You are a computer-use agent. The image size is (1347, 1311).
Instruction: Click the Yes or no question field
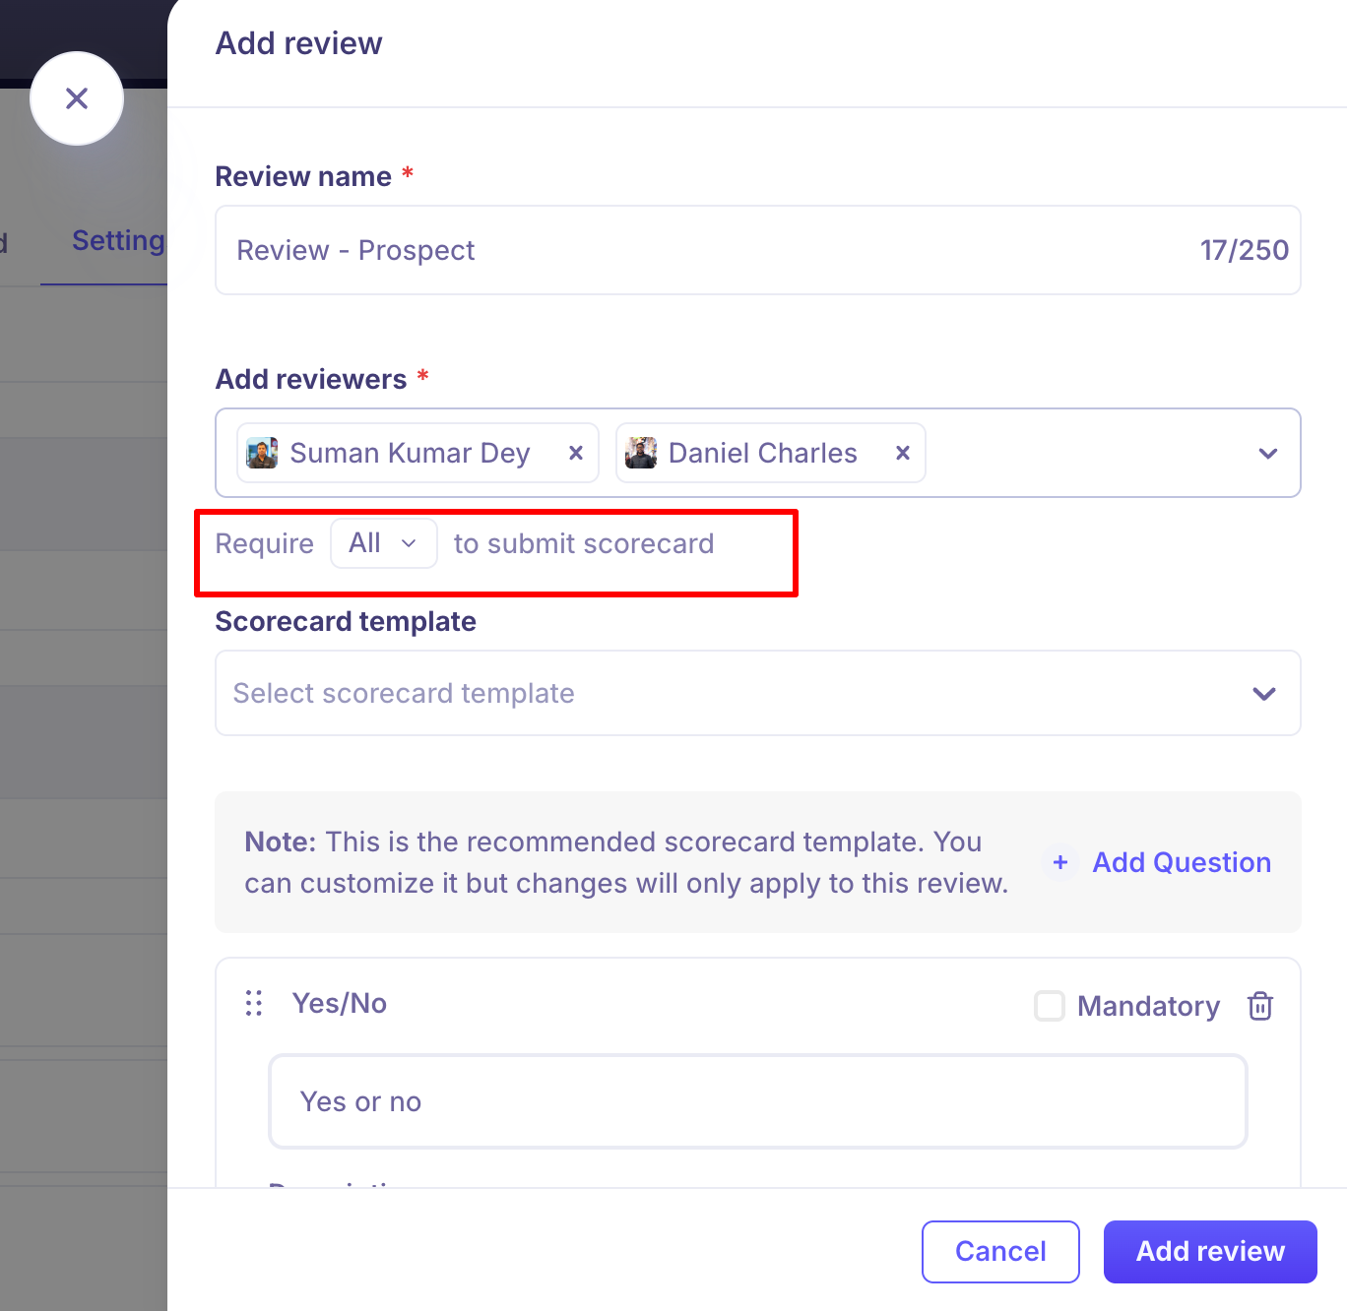[757, 1101]
